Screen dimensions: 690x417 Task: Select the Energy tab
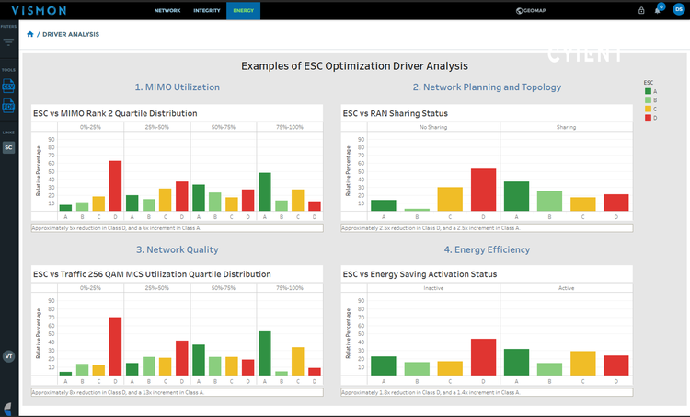[244, 10]
